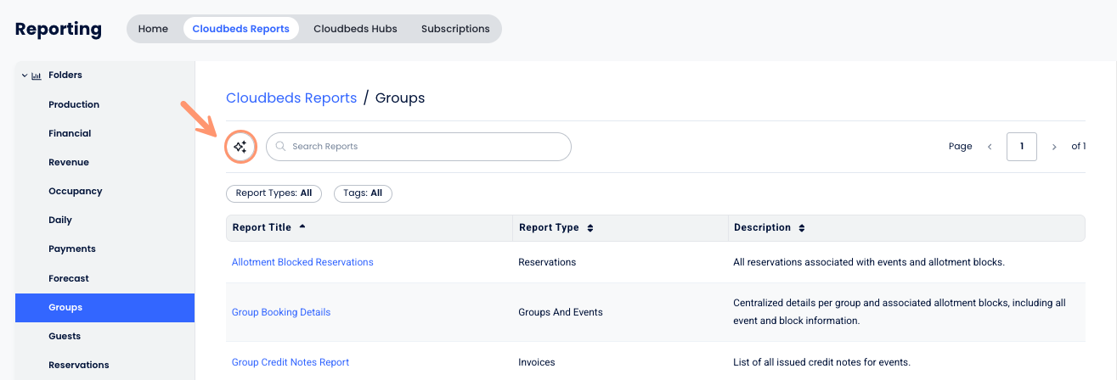The image size is (1117, 380).
Task: Select the Cloudbeds Reports tab
Action: [x=240, y=29]
